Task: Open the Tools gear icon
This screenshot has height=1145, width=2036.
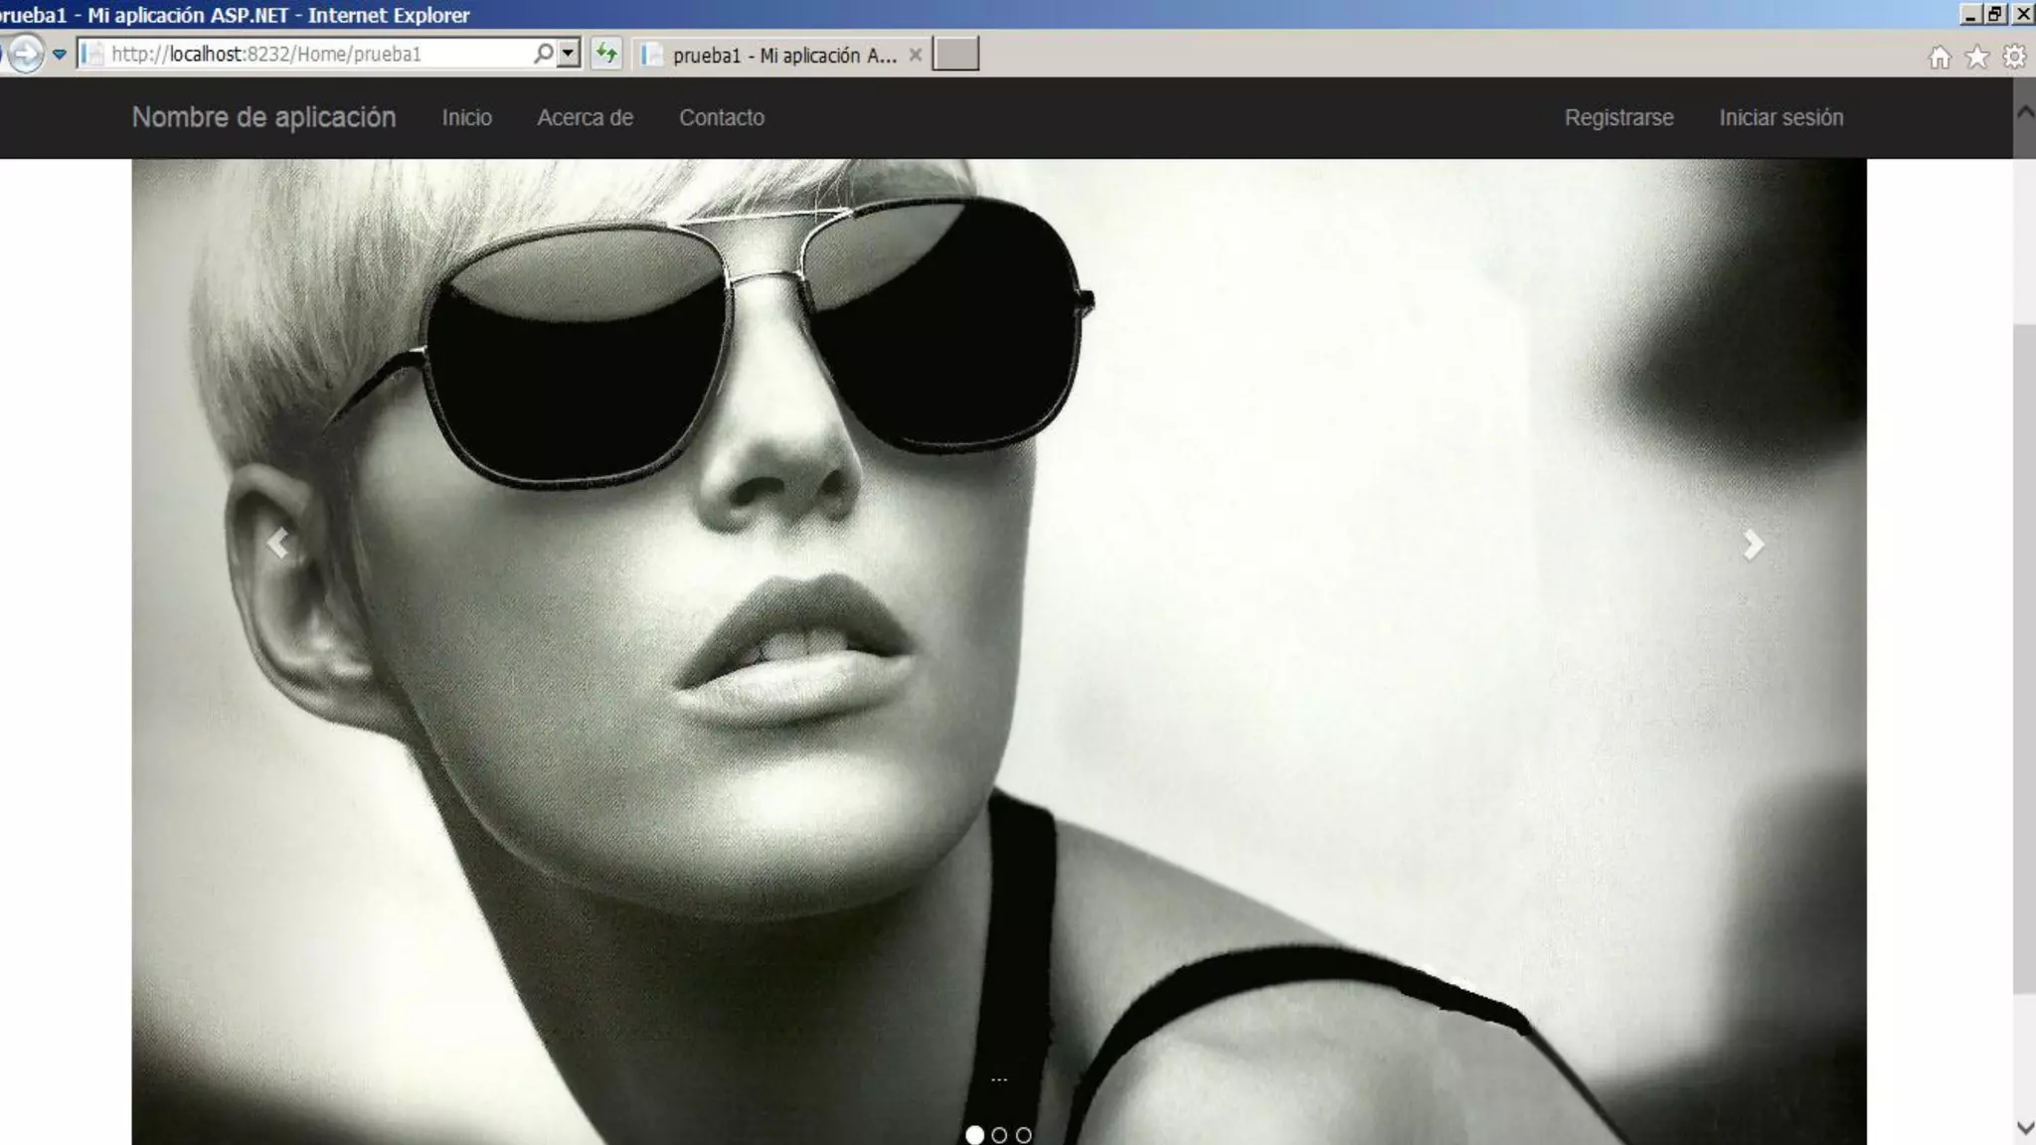Action: tap(2014, 58)
